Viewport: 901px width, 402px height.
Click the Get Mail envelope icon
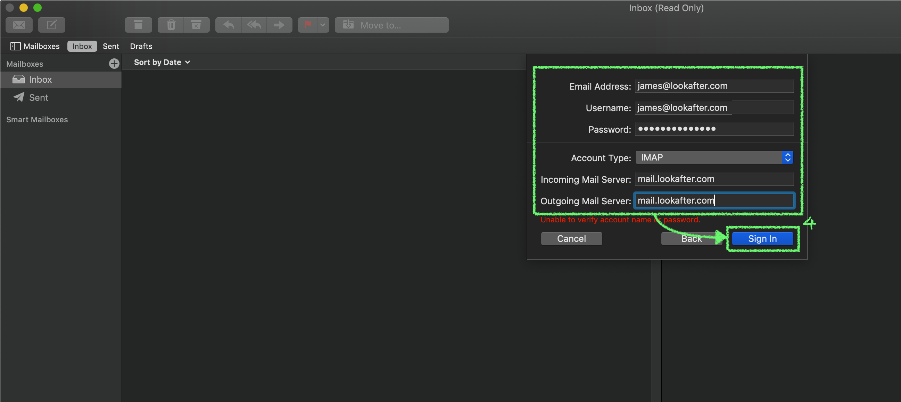[x=19, y=25]
